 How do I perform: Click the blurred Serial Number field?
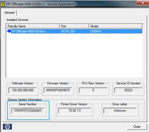pyautogui.click(x=28, y=111)
